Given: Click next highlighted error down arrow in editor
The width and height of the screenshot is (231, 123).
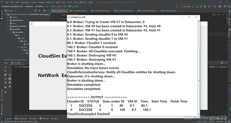Looking at the screenshot, I should click(226, 15).
